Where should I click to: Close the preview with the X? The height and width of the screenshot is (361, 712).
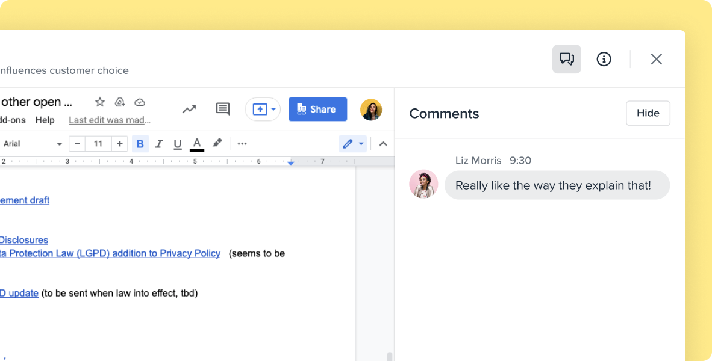(656, 59)
